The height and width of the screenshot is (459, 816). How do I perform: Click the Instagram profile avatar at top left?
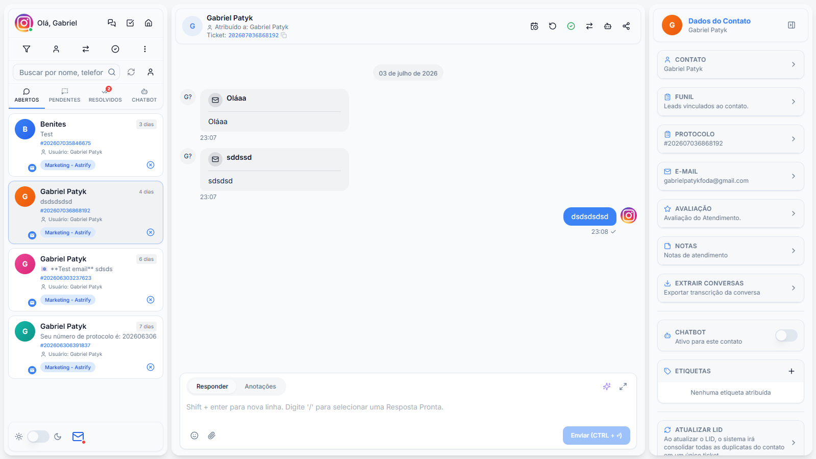click(x=24, y=23)
